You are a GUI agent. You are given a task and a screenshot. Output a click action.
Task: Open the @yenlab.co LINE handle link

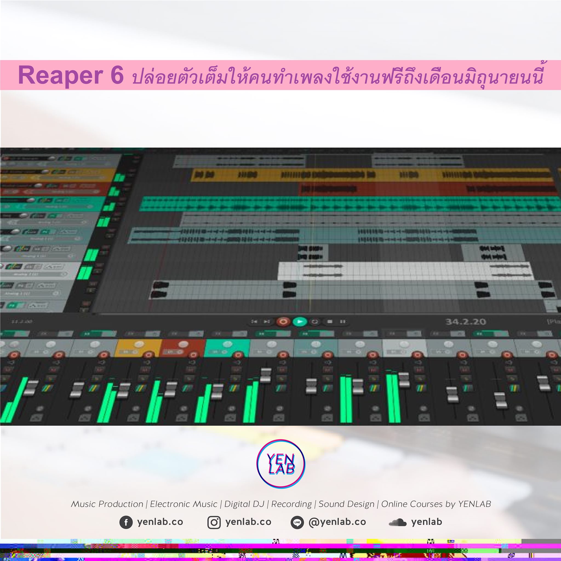(x=337, y=522)
